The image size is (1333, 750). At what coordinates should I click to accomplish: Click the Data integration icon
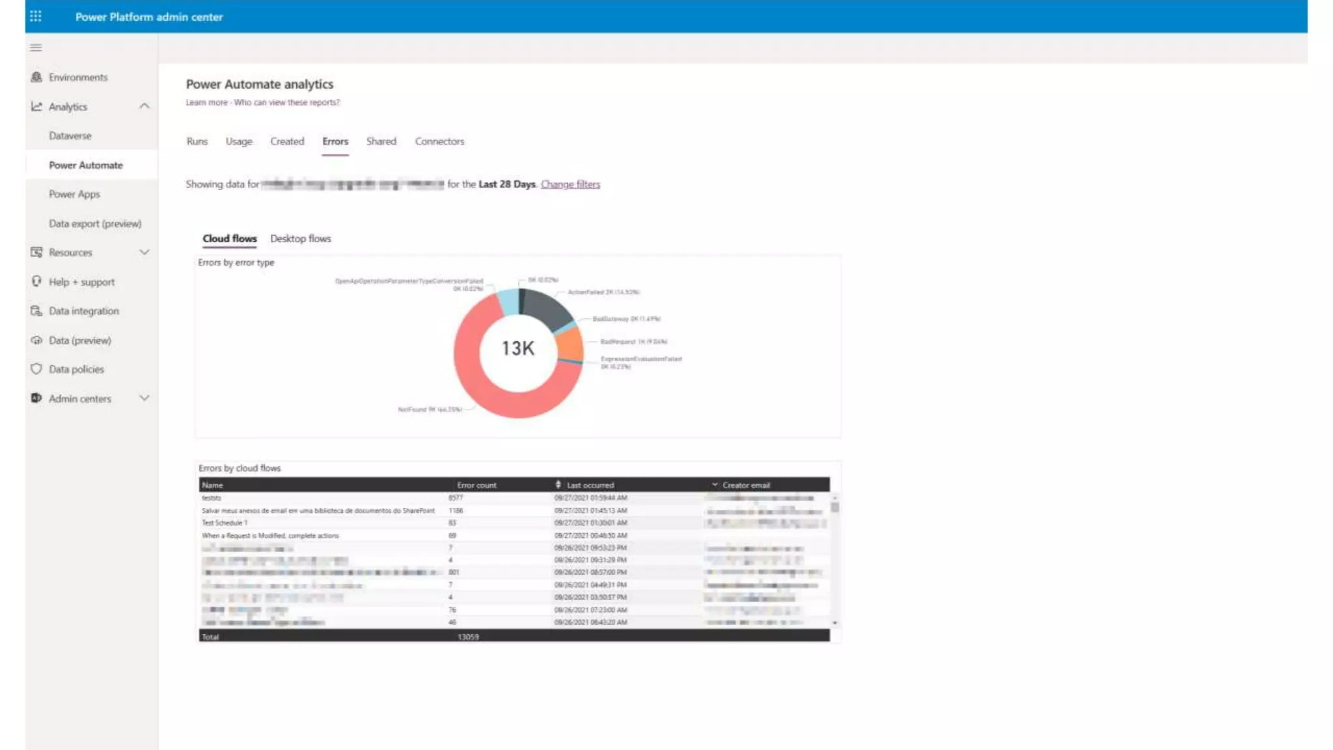pos(36,311)
